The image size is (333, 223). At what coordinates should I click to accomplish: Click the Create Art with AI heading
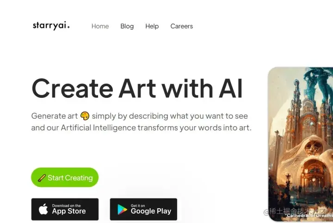pyautogui.click(x=137, y=88)
